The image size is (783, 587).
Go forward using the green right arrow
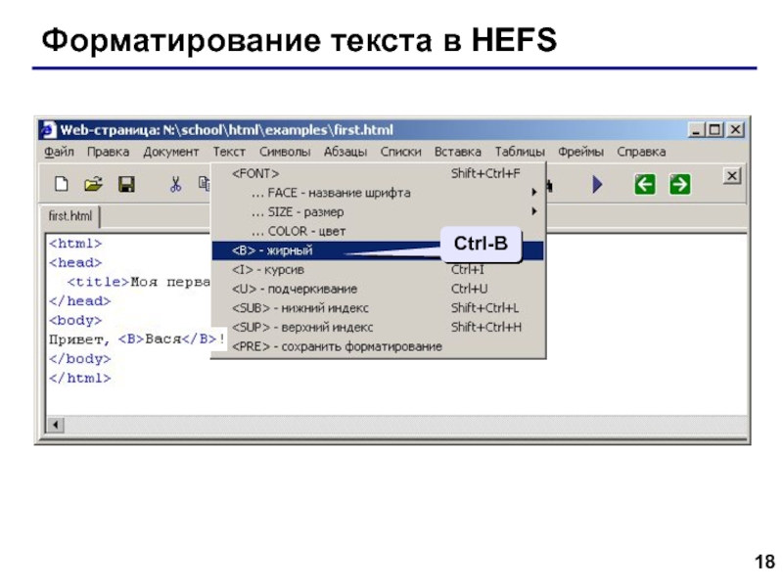678,184
